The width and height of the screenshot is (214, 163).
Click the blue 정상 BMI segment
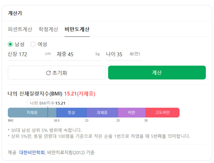point(71,113)
